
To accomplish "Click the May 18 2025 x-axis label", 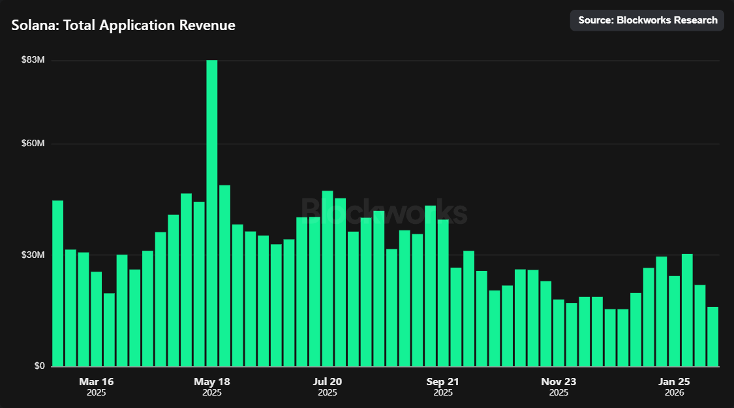I will tap(212, 386).
